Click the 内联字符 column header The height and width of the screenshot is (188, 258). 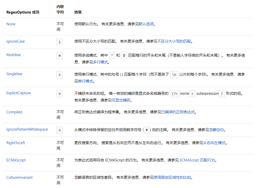click(x=60, y=9)
